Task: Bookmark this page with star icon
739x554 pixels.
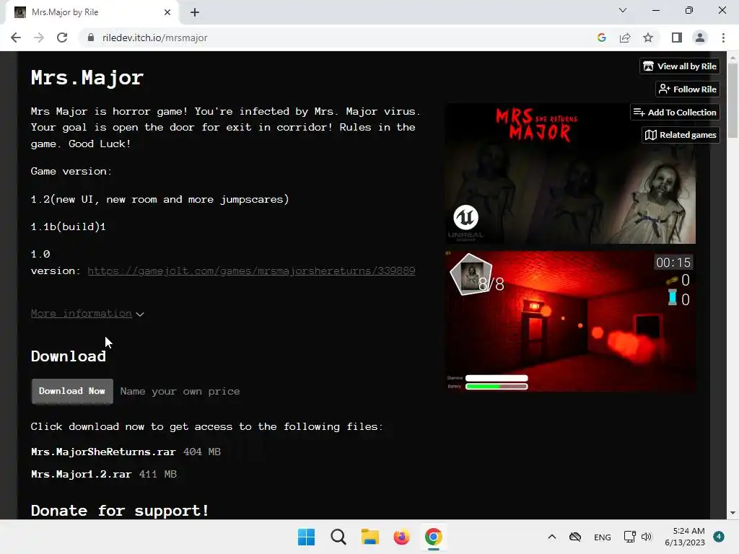Action: pyautogui.click(x=648, y=38)
